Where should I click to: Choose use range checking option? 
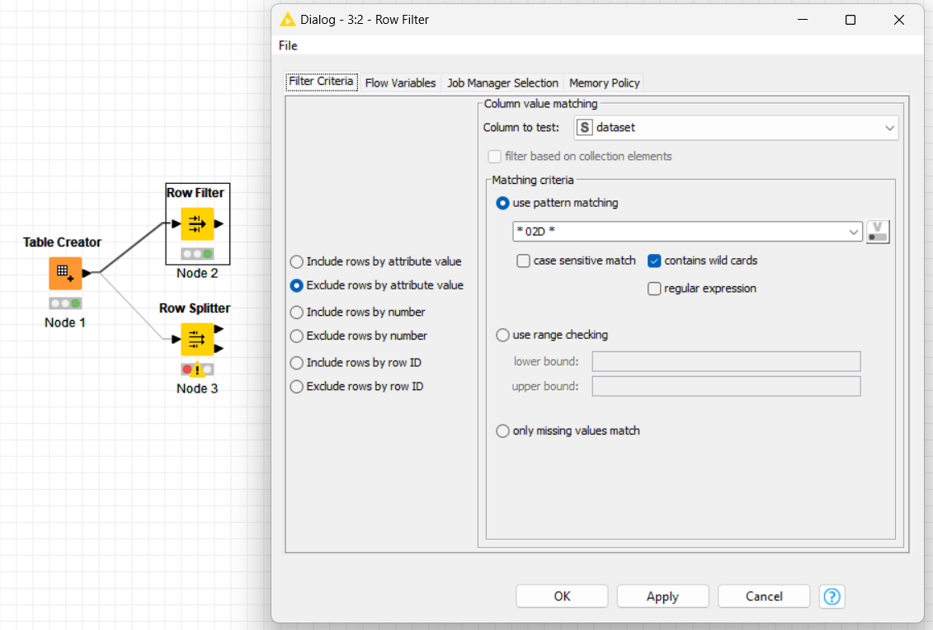point(502,335)
